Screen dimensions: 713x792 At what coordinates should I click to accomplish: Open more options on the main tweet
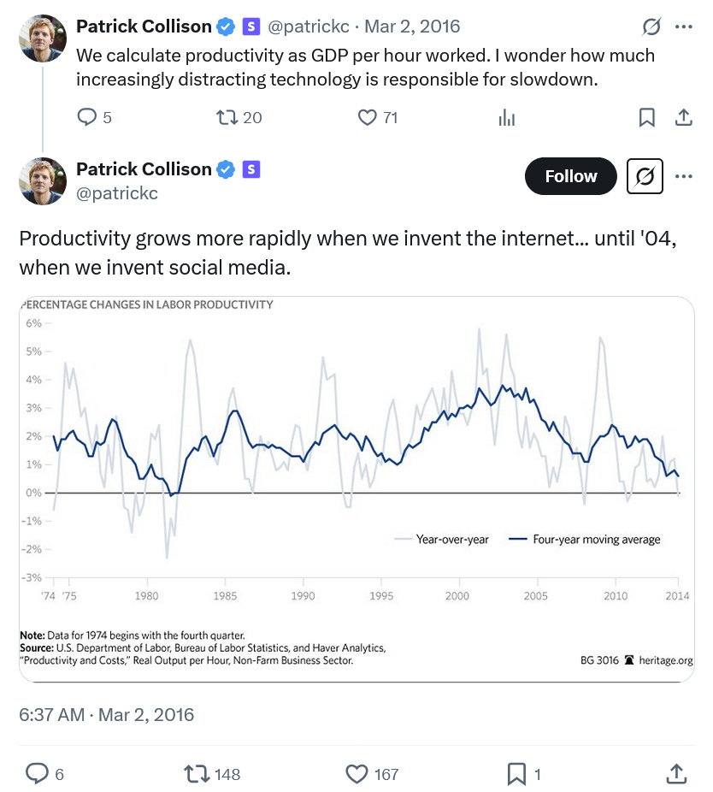[x=683, y=176]
